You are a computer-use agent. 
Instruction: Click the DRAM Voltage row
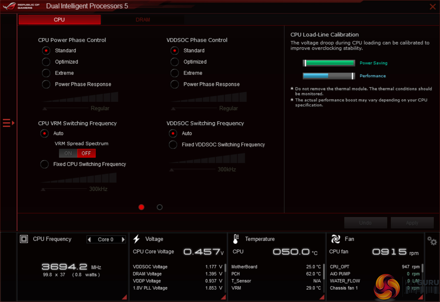177,274
